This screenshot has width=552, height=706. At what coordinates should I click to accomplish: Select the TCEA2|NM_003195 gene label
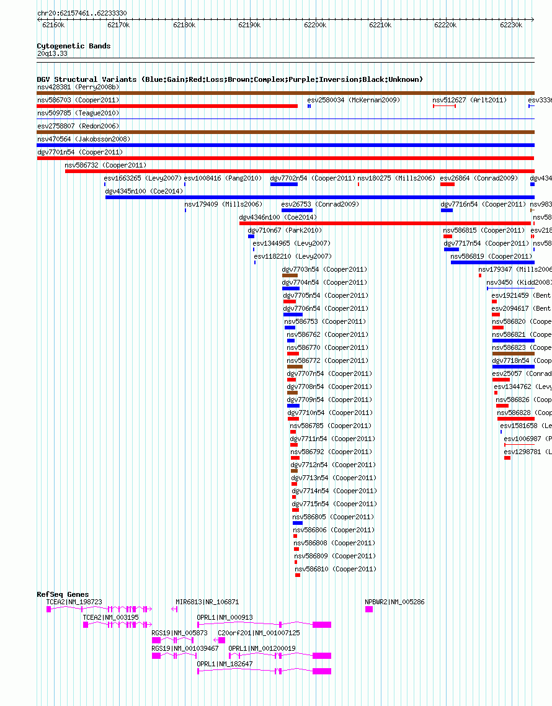click(111, 618)
